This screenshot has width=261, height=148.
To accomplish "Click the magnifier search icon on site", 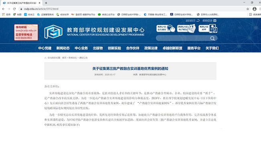I will (x=212, y=39).
